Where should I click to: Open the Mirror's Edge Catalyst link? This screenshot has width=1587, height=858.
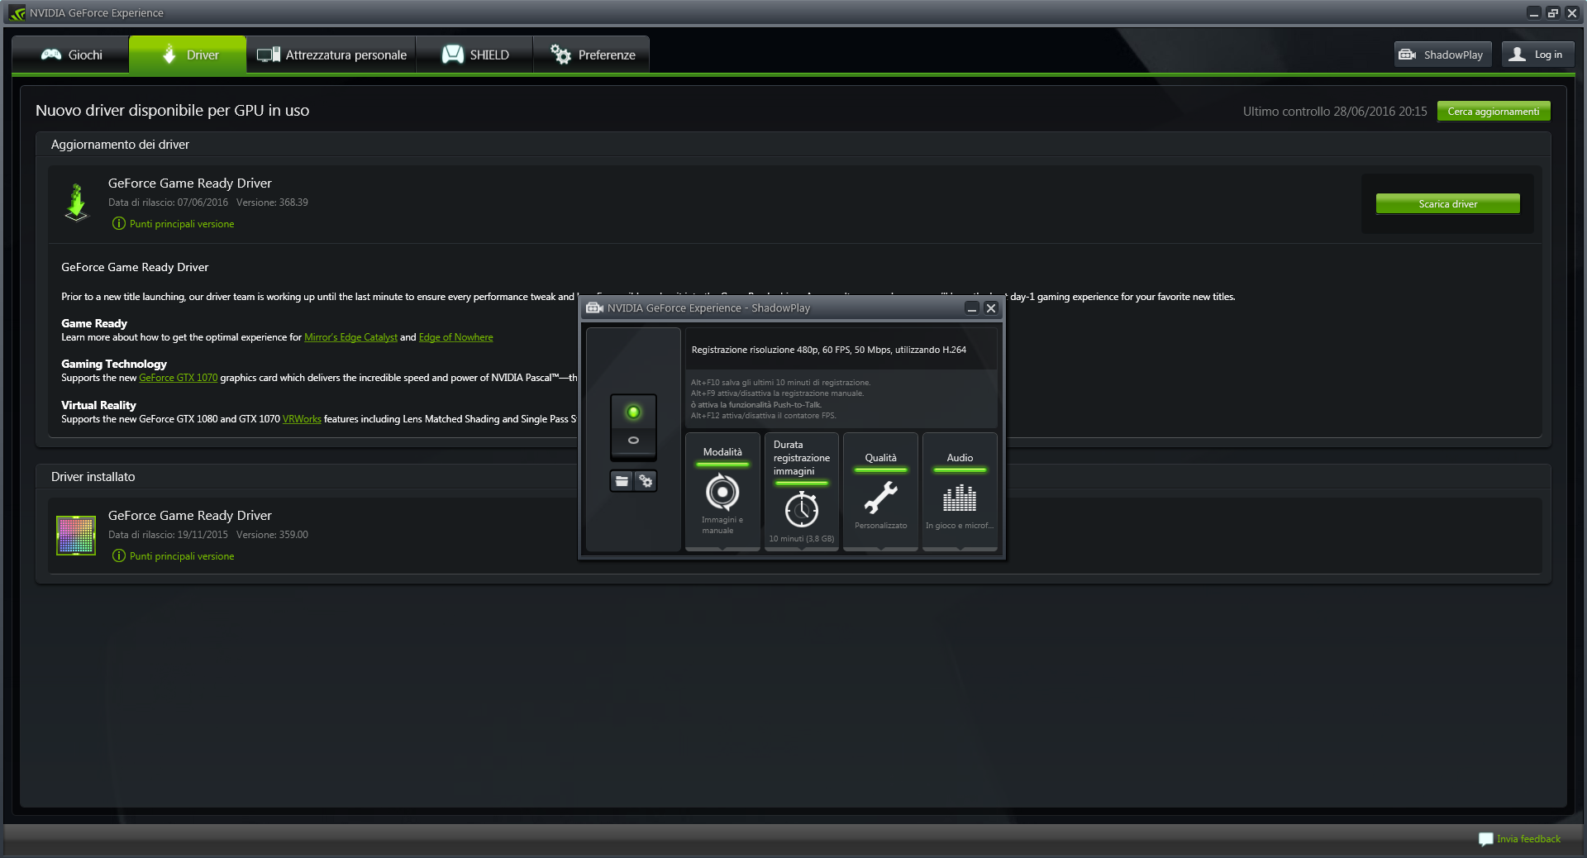(x=350, y=337)
